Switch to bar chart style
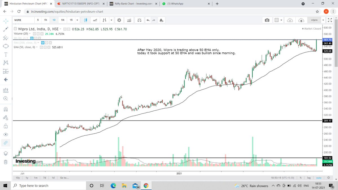338x190 pixels. click(104, 20)
